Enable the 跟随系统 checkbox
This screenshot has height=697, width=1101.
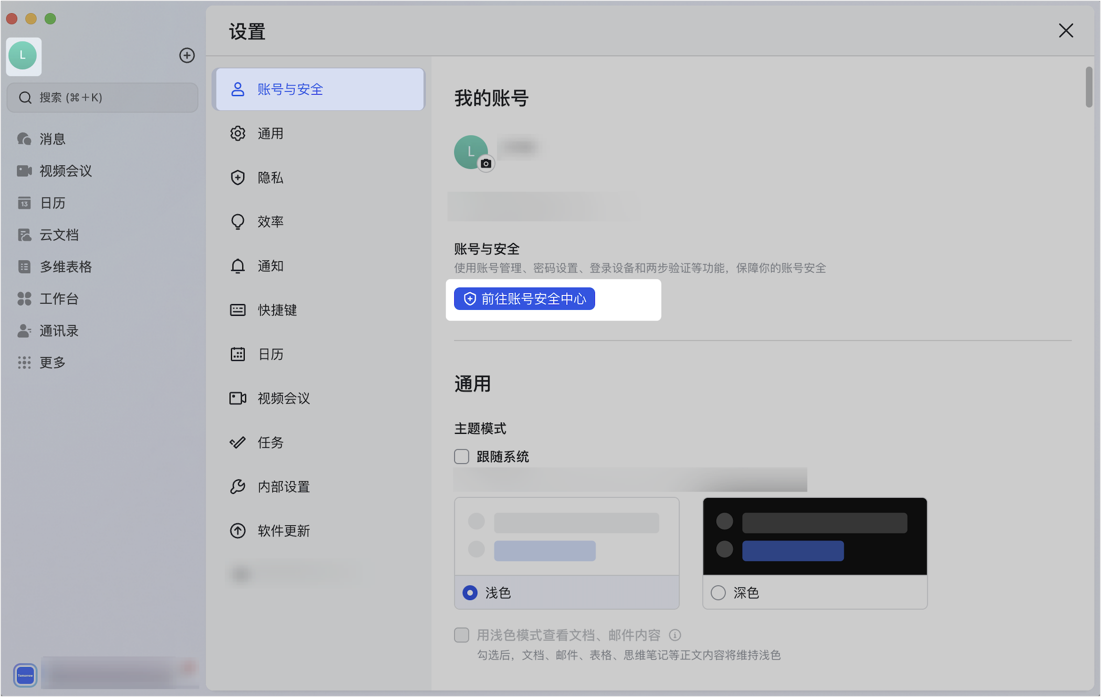(461, 456)
